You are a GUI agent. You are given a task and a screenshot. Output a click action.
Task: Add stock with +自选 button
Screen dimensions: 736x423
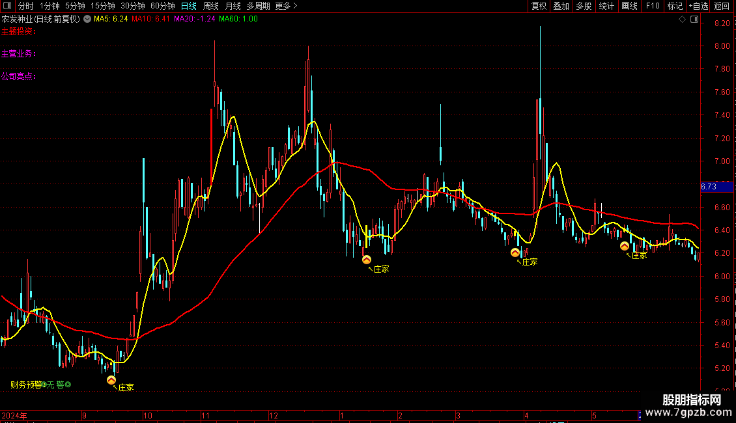coord(698,6)
